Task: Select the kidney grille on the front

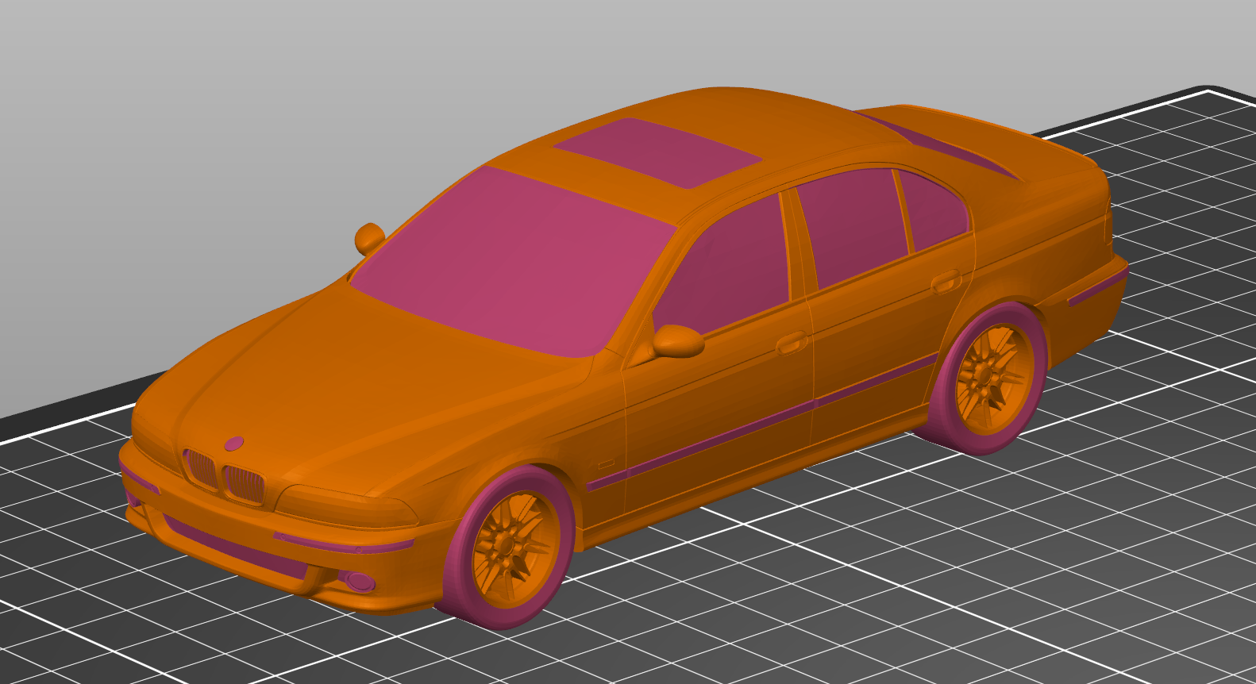Action: pos(223,476)
